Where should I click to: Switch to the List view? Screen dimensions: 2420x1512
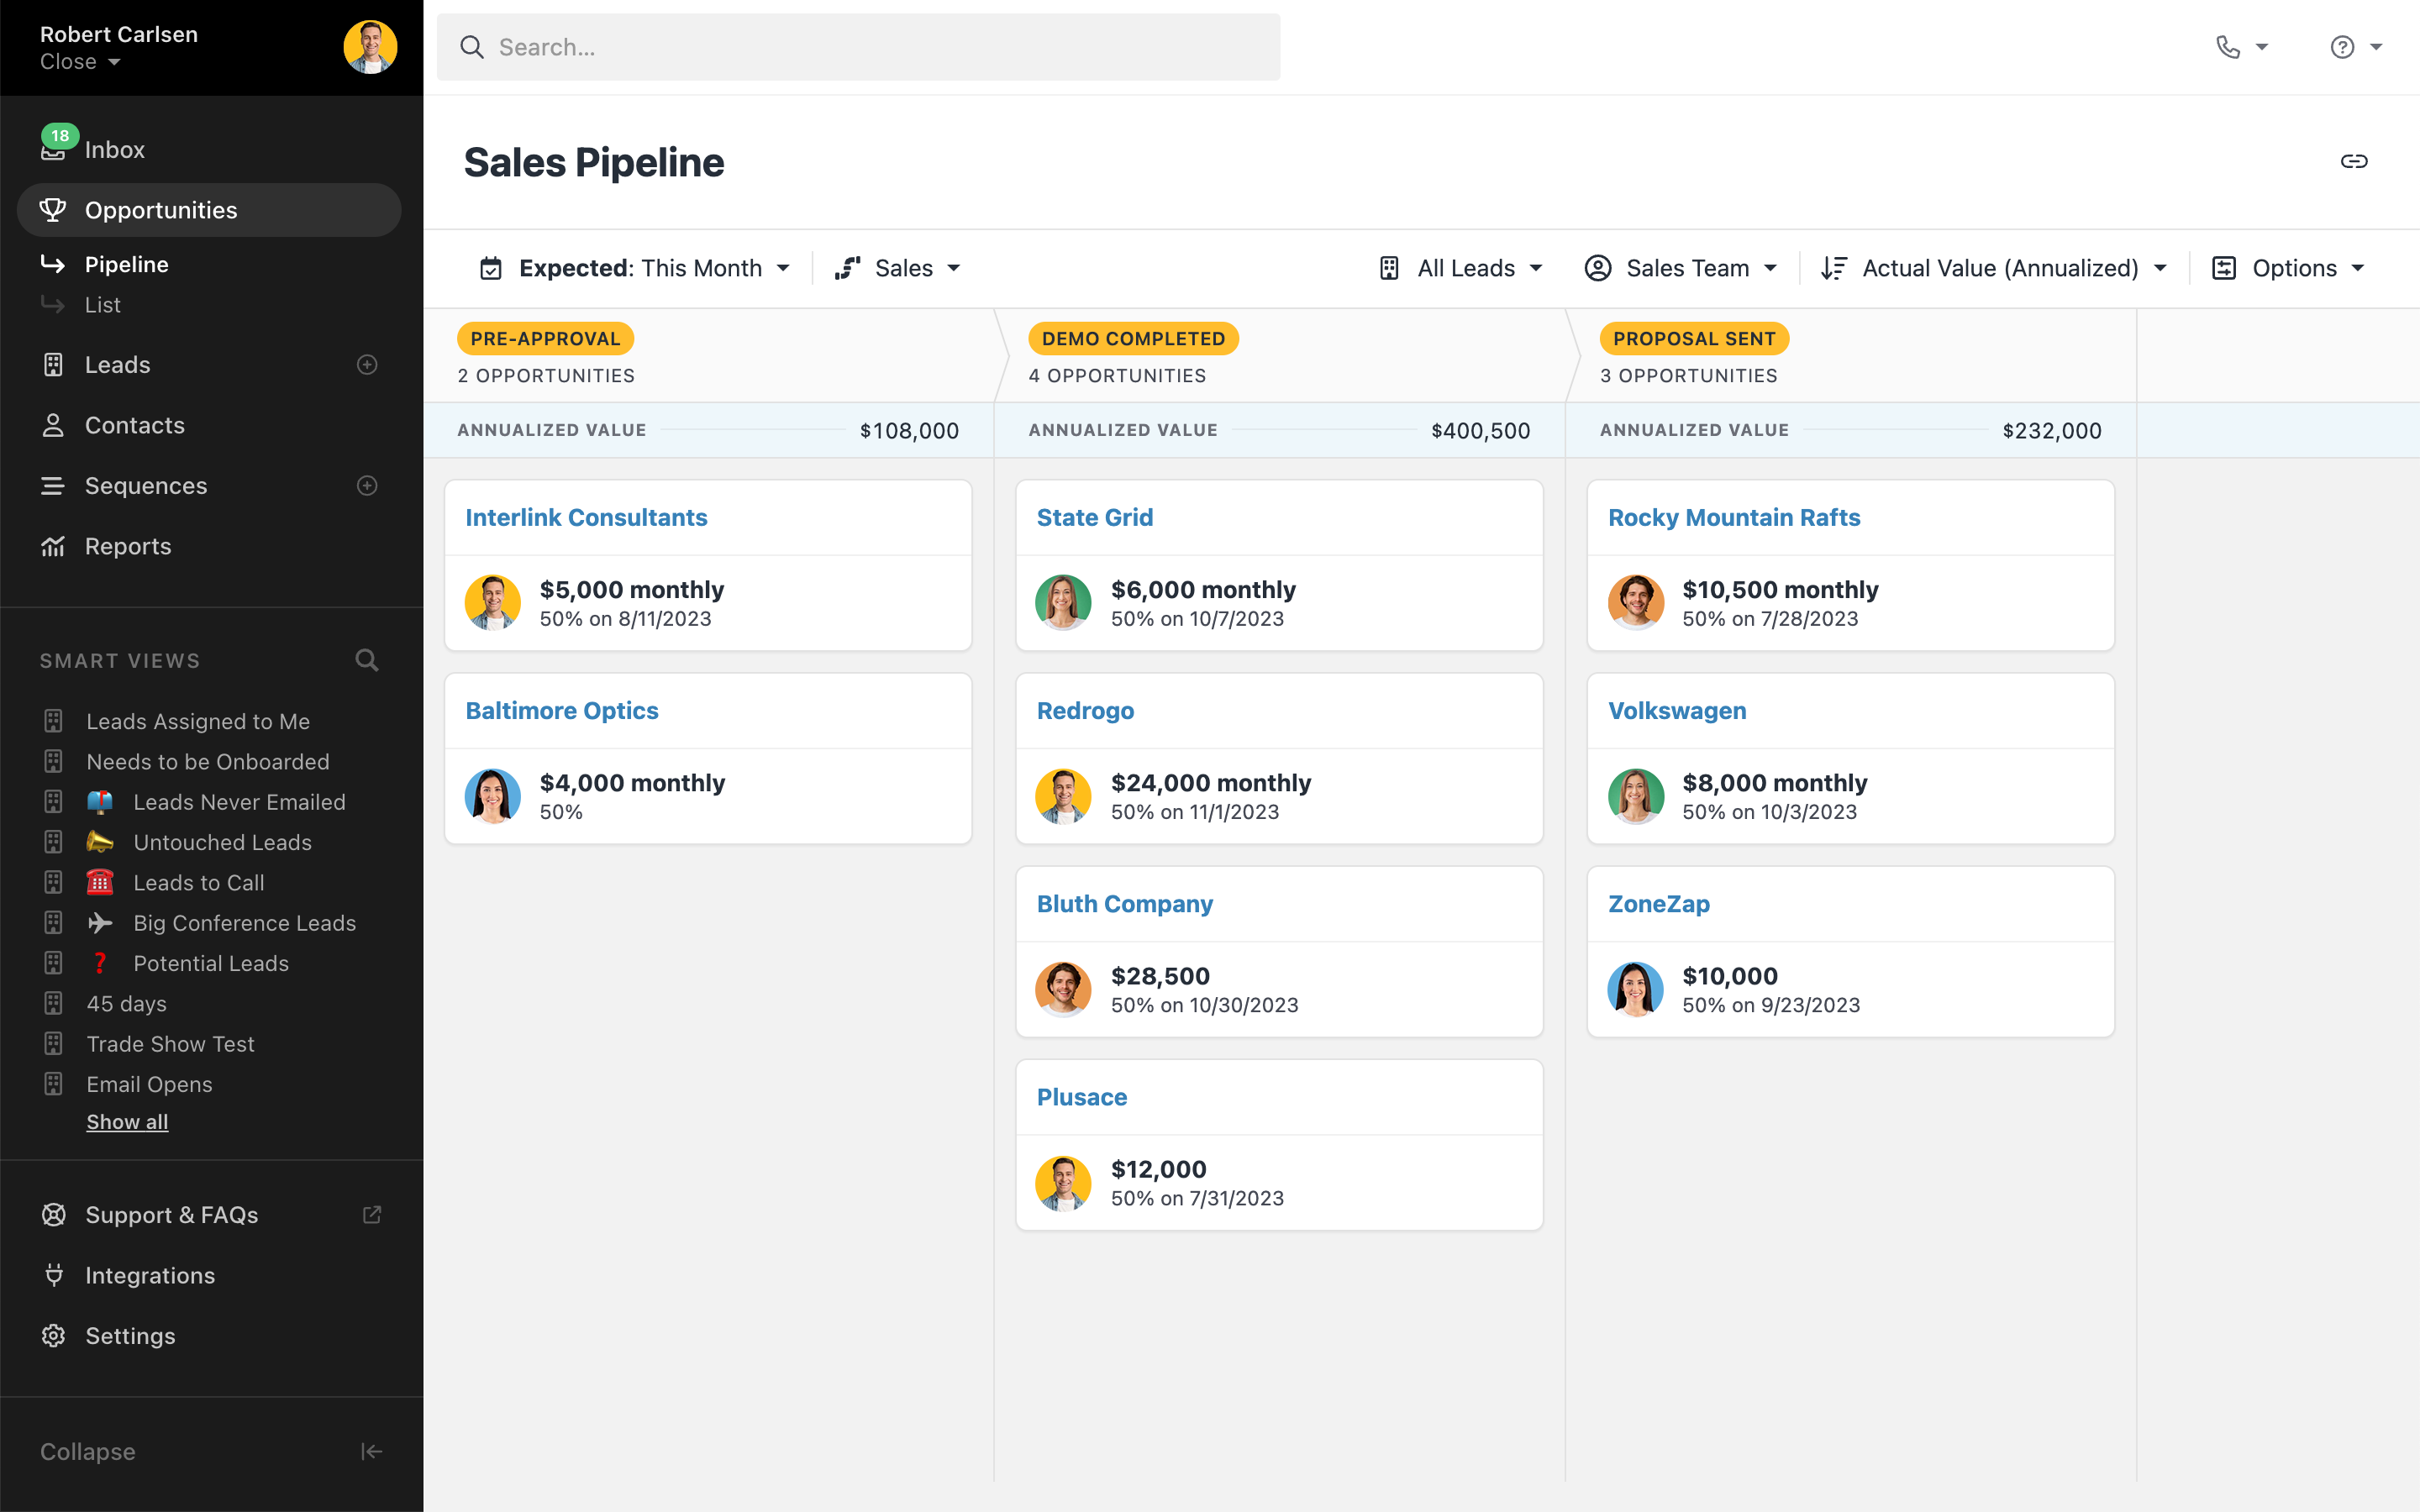(102, 305)
